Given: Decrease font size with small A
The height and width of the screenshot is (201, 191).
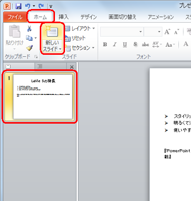Looking at the screenshot, I should [x=176, y=32].
